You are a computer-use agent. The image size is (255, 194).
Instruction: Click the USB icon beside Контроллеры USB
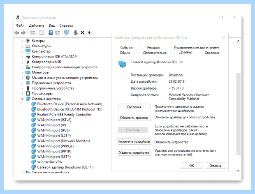click(28, 62)
